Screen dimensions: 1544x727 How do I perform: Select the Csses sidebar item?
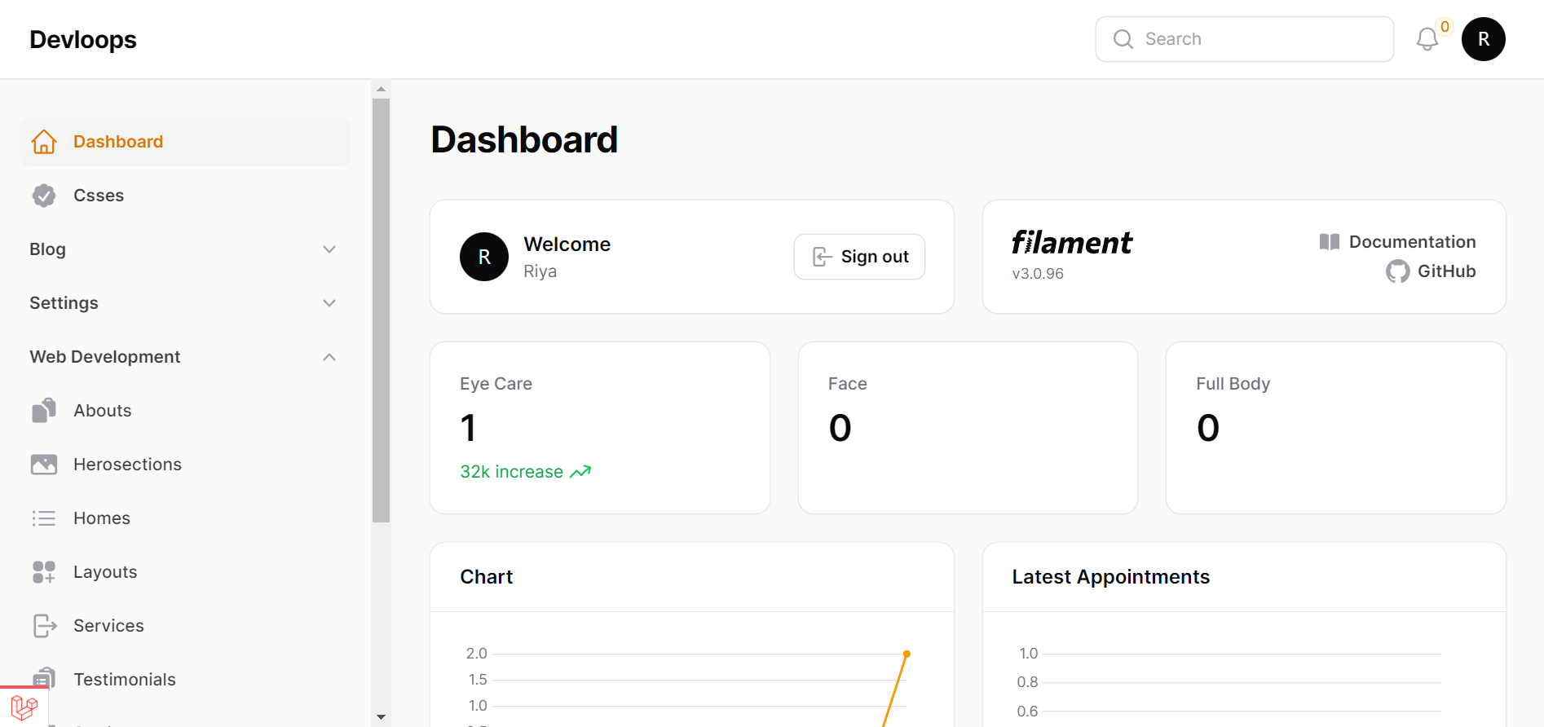(99, 196)
